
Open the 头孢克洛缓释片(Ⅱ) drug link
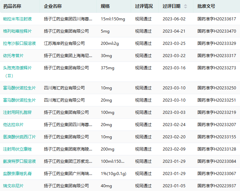pyautogui.click(x=17, y=72)
